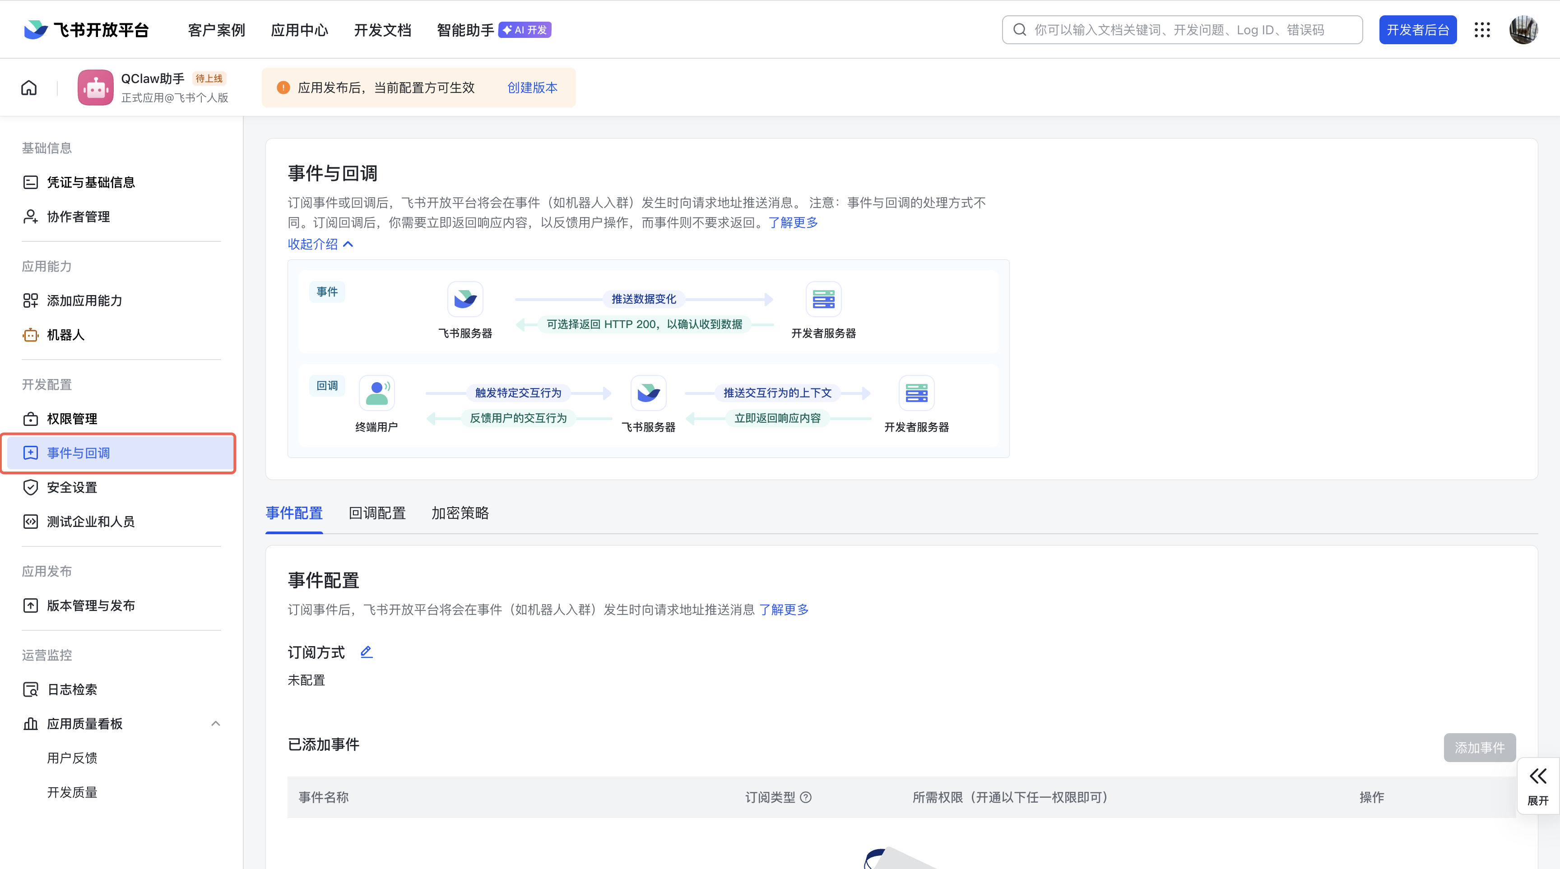
Task: Select 权限管理 in the sidebar
Action: click(x=72, y=418)
